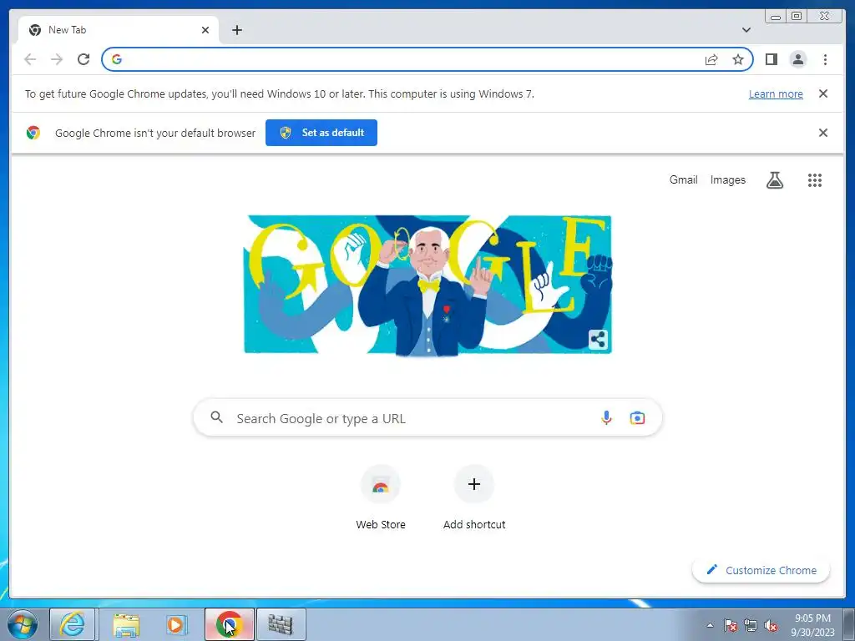
Task: Launch Internet Explorer from taskbar
Action: [x=73, y=624]
